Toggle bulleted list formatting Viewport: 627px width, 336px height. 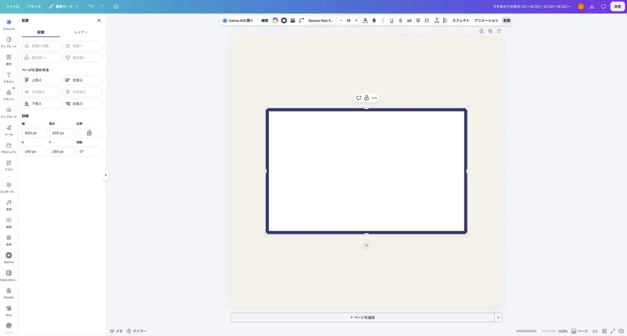pos(427,20)
